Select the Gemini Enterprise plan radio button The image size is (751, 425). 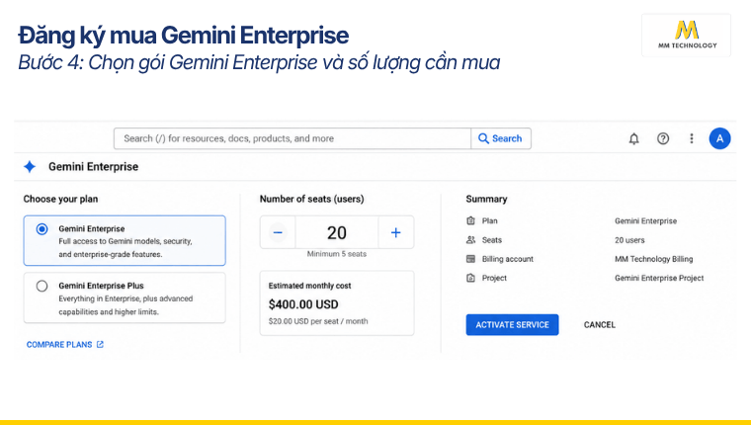pyautogui.click(x=42, y=229)
